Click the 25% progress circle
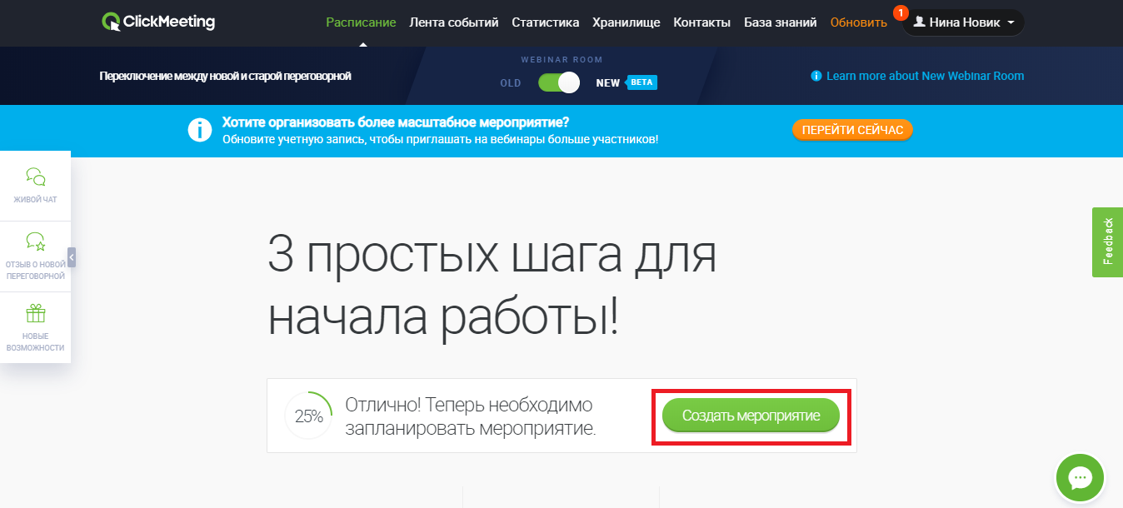This screenshot has height=508, width=1123. (308, 416)
